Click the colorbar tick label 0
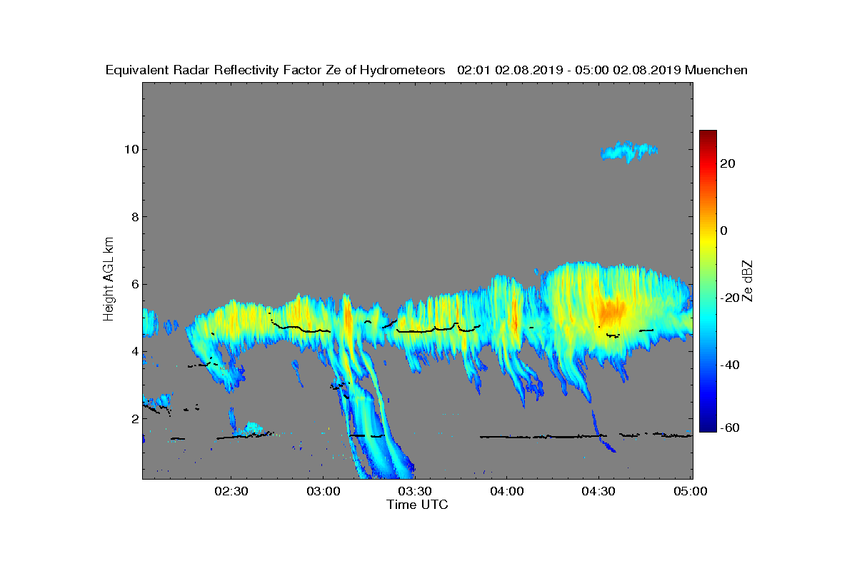The height and width of the screenshot is (571, 857). (724, 231)
